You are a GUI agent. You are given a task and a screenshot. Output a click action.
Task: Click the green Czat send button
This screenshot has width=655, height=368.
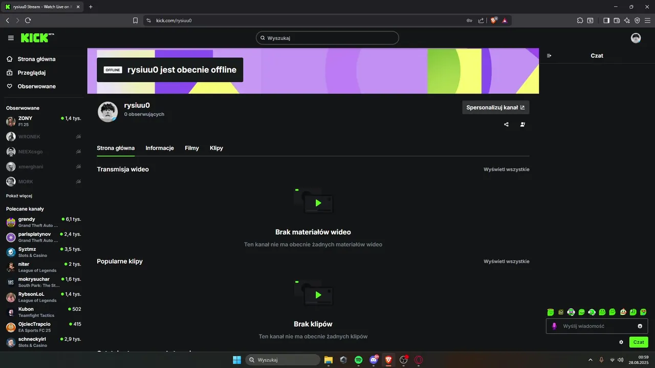pyautogui.click(x=639, y=342)
